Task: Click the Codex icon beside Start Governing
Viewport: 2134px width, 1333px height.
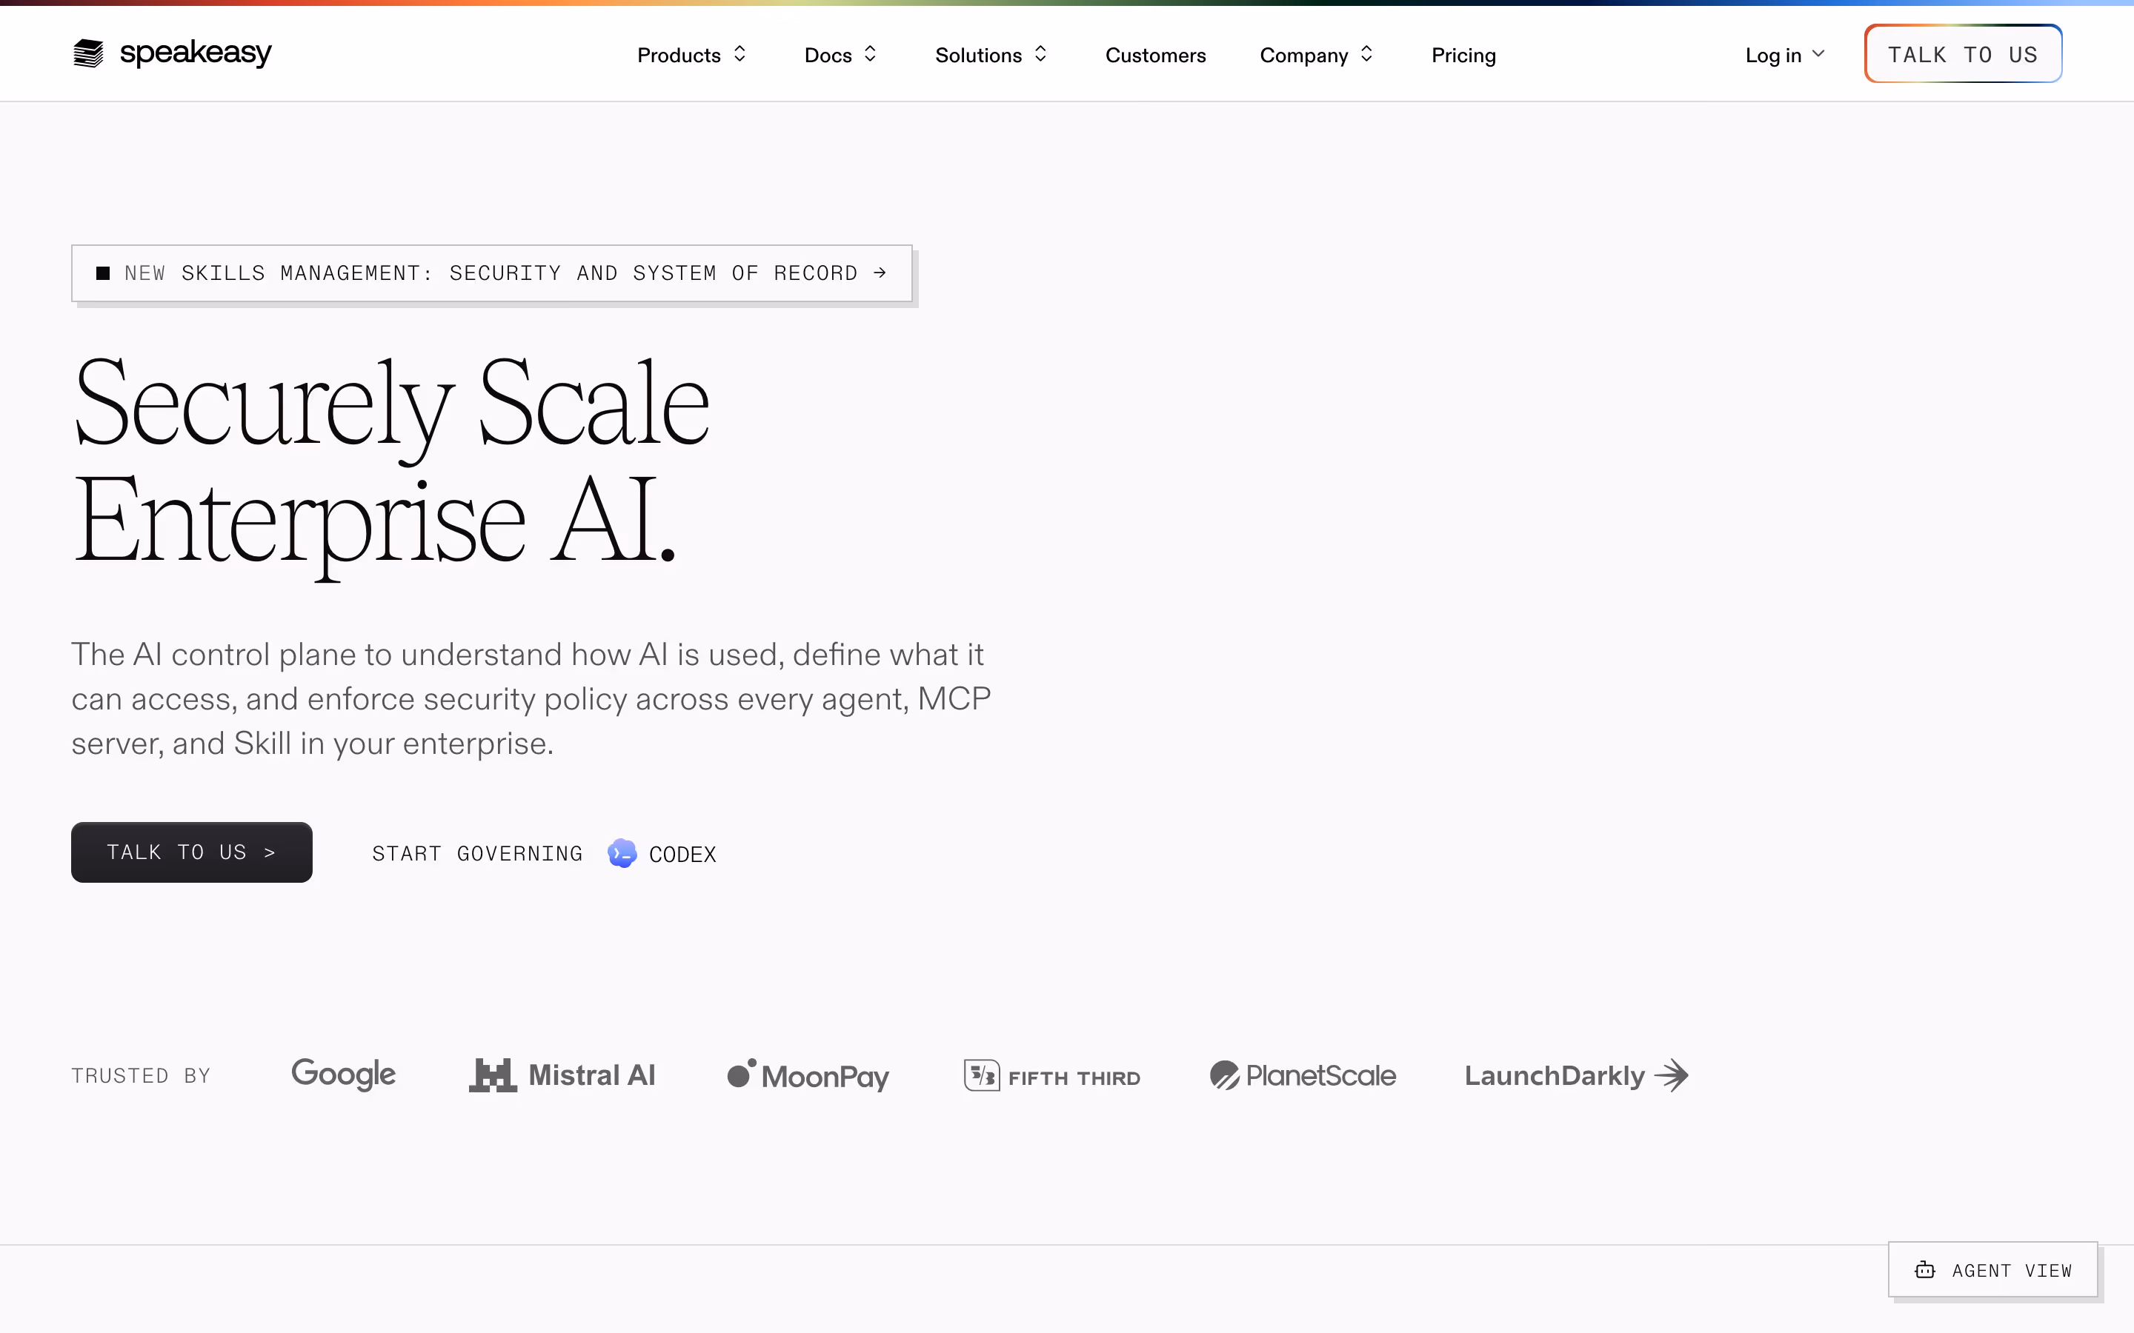Action: pos(622,853)
